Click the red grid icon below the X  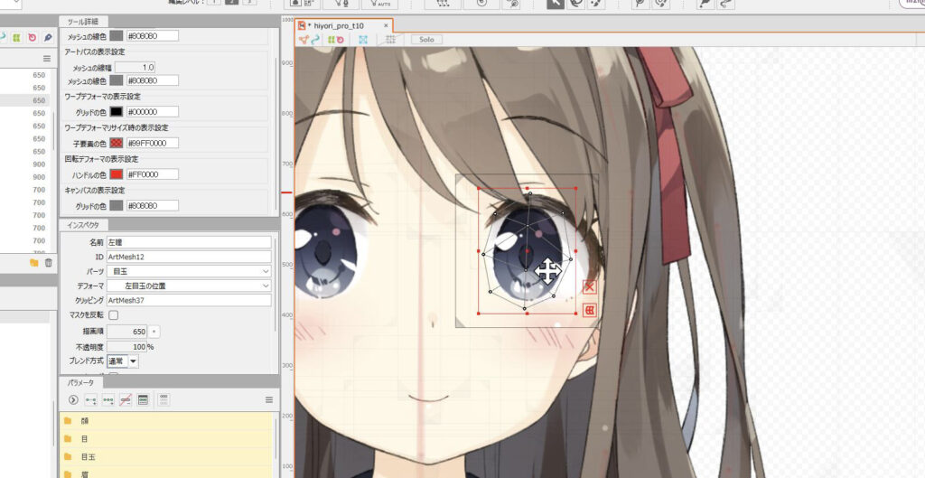point(589,311)
